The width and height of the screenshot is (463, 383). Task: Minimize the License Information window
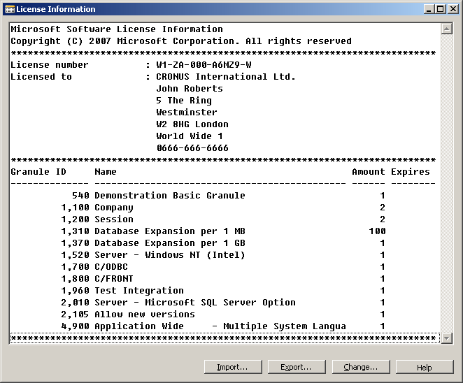(429, 9)
